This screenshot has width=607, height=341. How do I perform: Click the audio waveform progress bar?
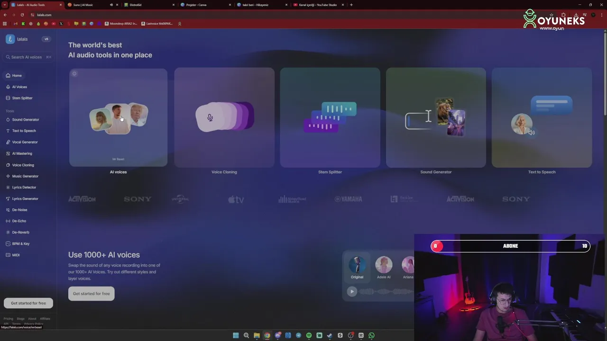click(386, 292)
